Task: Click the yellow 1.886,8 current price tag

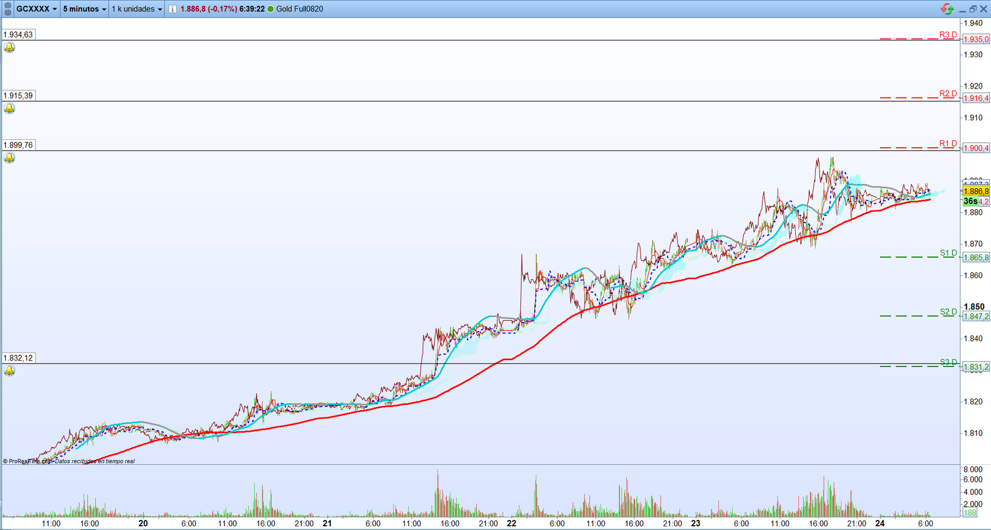Action: (x=976, y=191)
